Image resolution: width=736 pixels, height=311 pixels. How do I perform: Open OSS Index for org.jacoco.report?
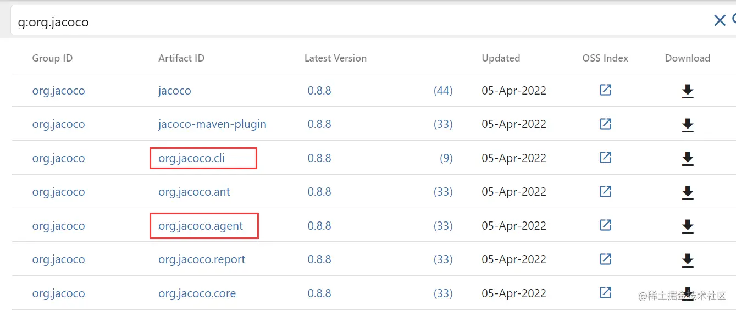[x=605, y=259]
